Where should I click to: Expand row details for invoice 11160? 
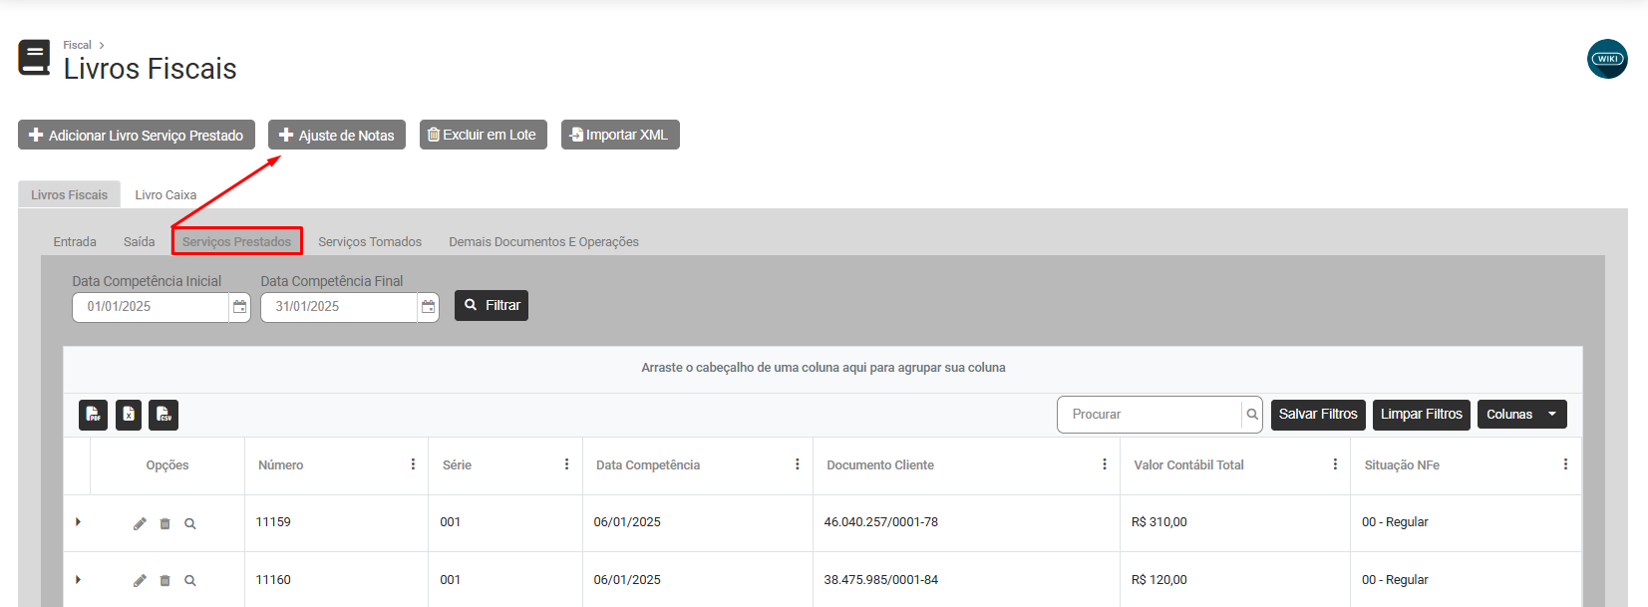pyautogui.click(x=78, y=580)
